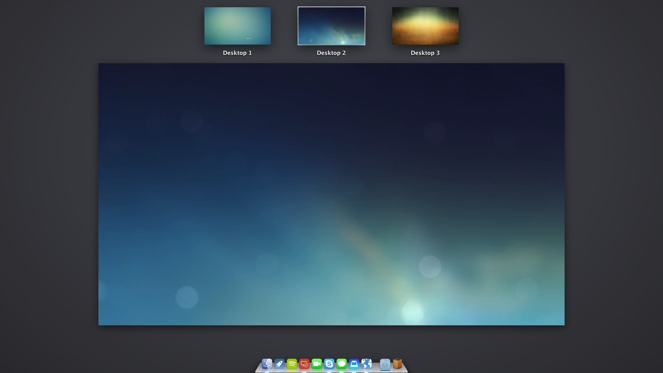Click the Desktop 3 label
Image resolution: width=663 pixels, height=373 pixels.
(425, 53)
